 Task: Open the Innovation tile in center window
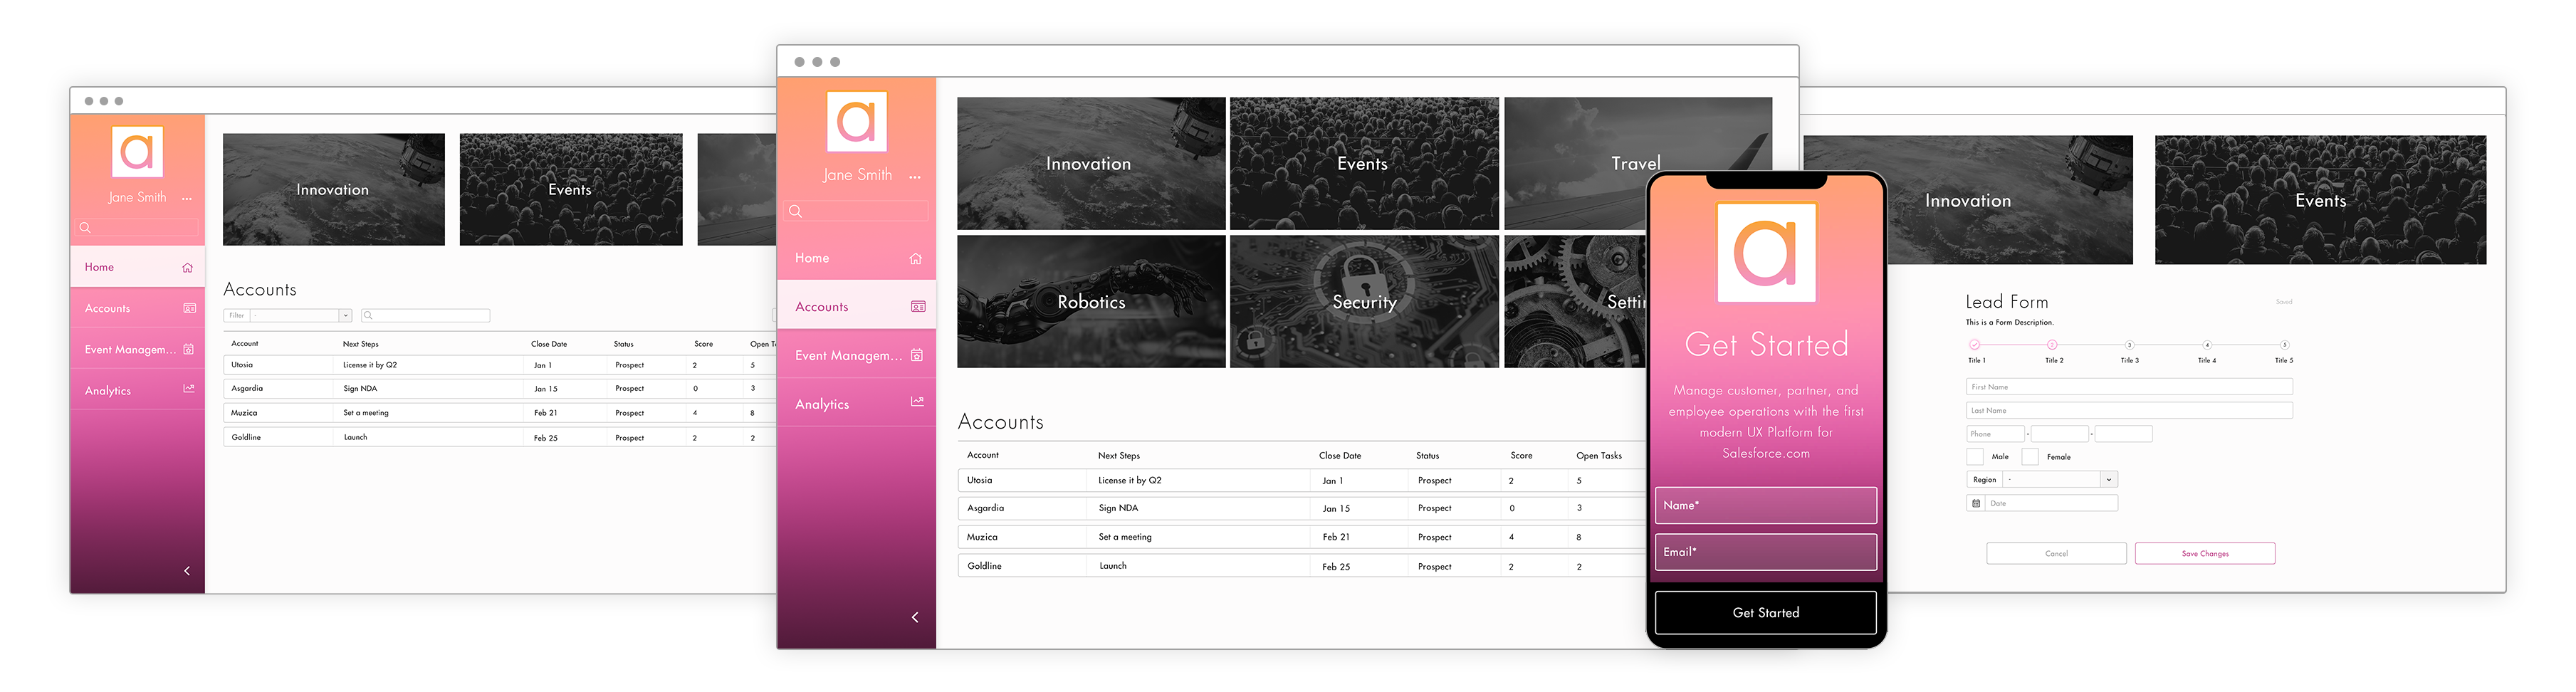(x=1091, y=163)
